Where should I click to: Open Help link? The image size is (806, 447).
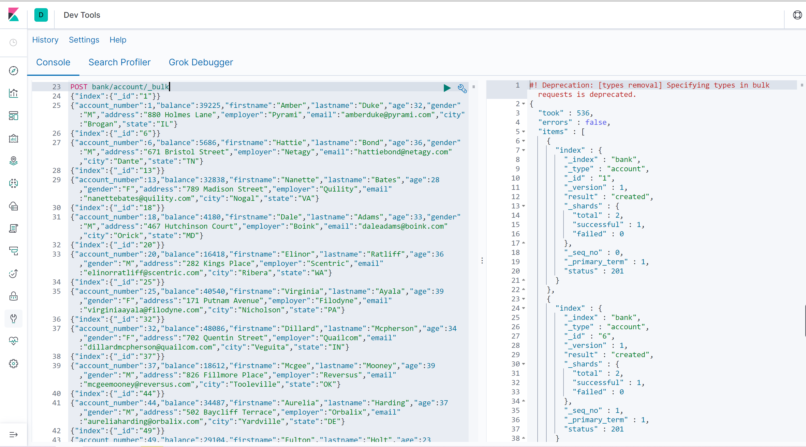[x=118, y=40]
